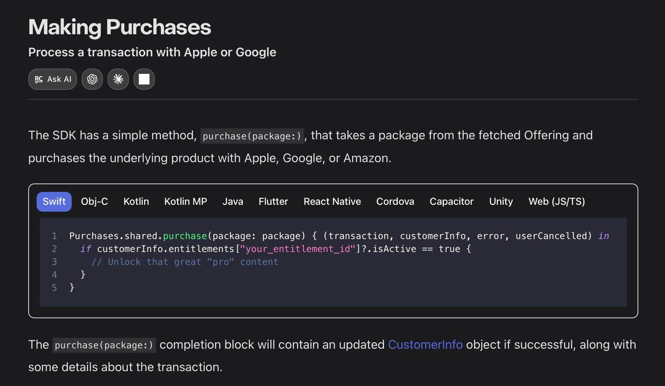Switch to the Obj-C tab
This screenshot has height=386, width=665.
click(94, 201)
